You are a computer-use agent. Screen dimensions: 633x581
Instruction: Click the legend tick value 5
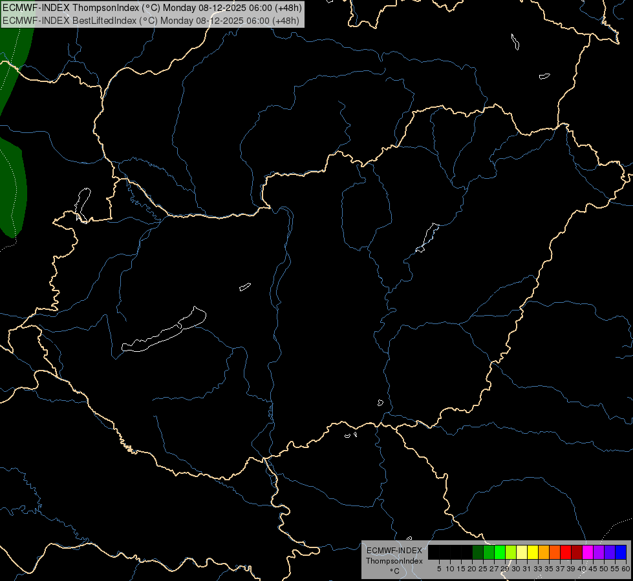tap(439, 569)
